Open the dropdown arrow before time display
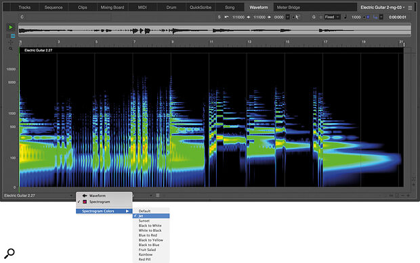Viewport: 420px width, 263px height. [381, 17]
